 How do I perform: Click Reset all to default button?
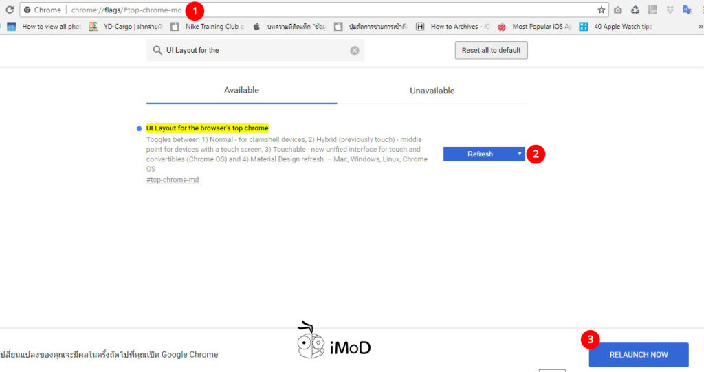(x=491, y=50)
